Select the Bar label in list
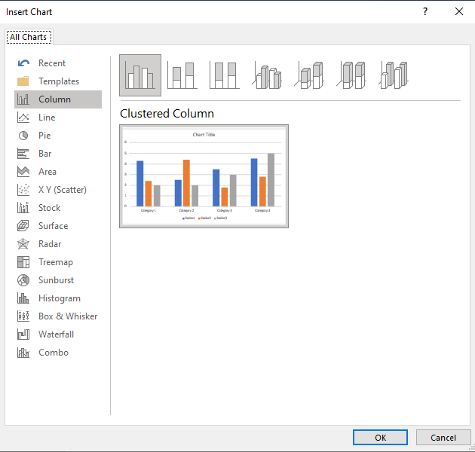Viewport: 475px width, 452px height. click(44, 154)
